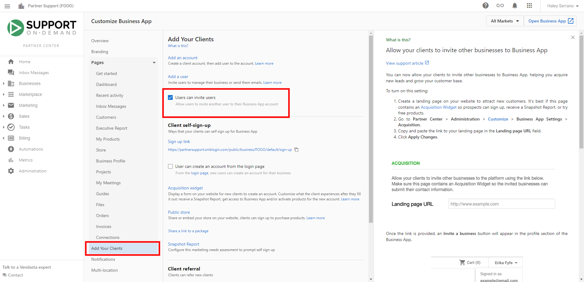The width and height of the screenshot is (584, 282).
Task: Uncheck Users can invite users
Action: coord(170,97)
